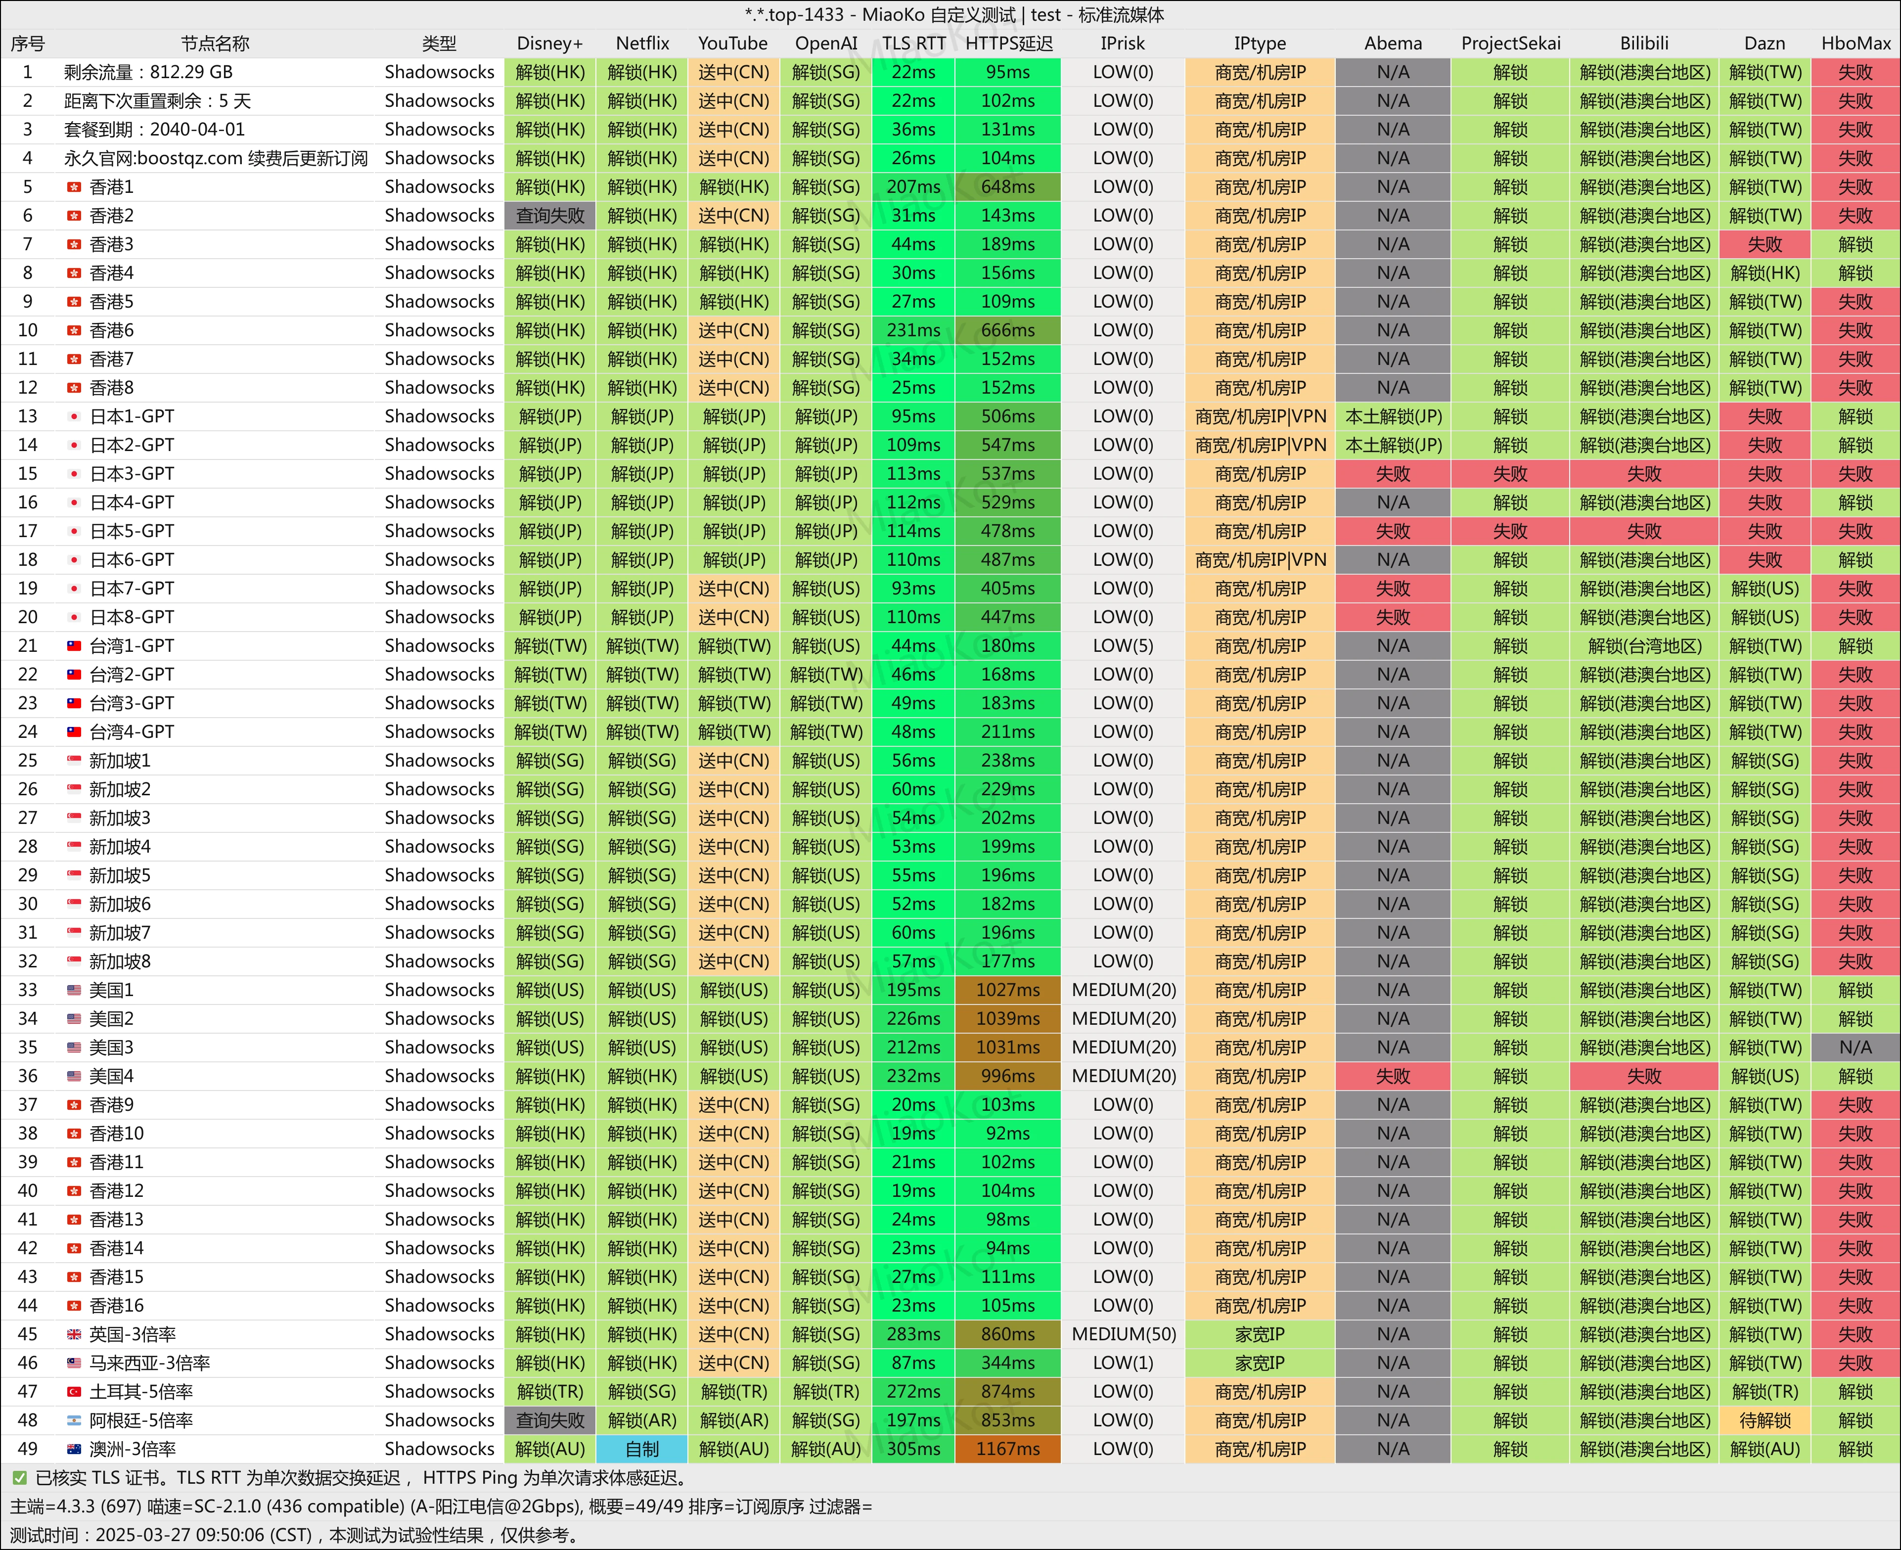Click the 主端=4.3.3 (697) status line
This screenshot has width=1901, height=1550.
pos(441,1506)
